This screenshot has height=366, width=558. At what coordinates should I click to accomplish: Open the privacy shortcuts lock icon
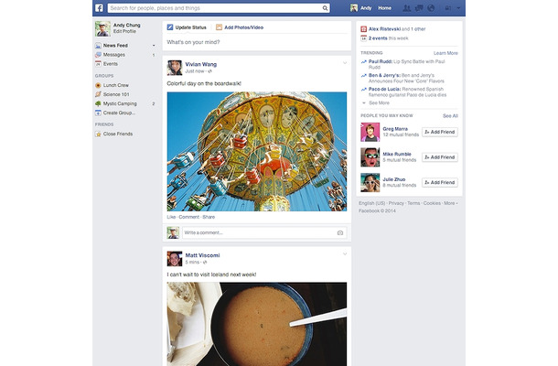447,8
